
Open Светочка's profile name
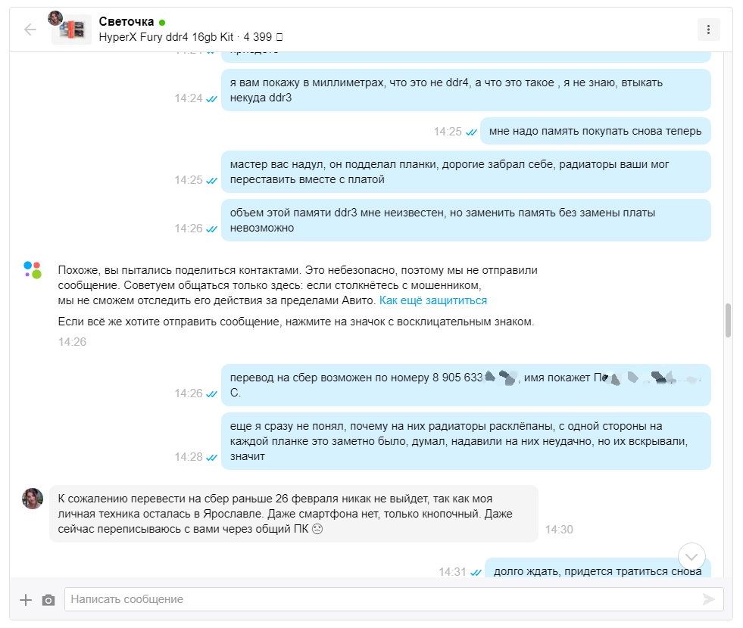click(x=126, y=22)
